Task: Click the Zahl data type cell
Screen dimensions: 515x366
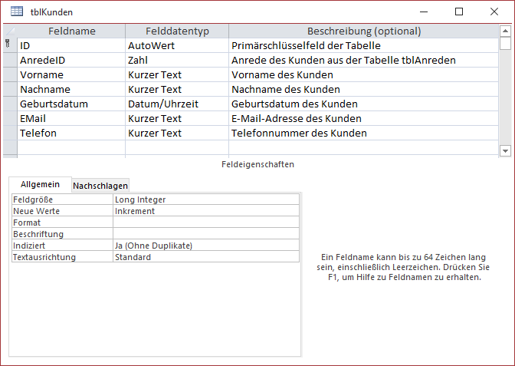Action: click(x=177, y=60)
